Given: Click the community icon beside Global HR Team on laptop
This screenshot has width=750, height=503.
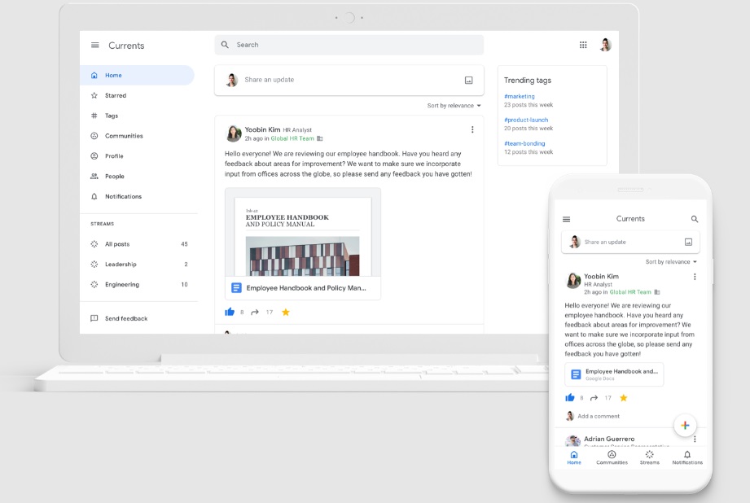Looking at the screenshot, I should (x=320, y=138).
